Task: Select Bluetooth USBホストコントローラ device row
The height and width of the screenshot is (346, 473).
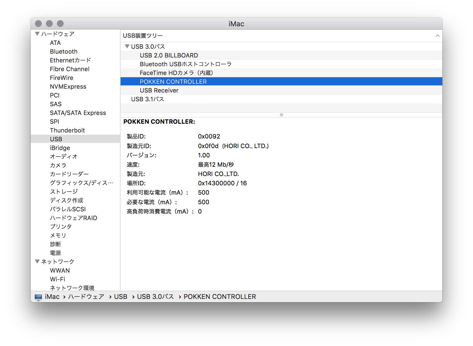Action: click(x=281, y=64)
